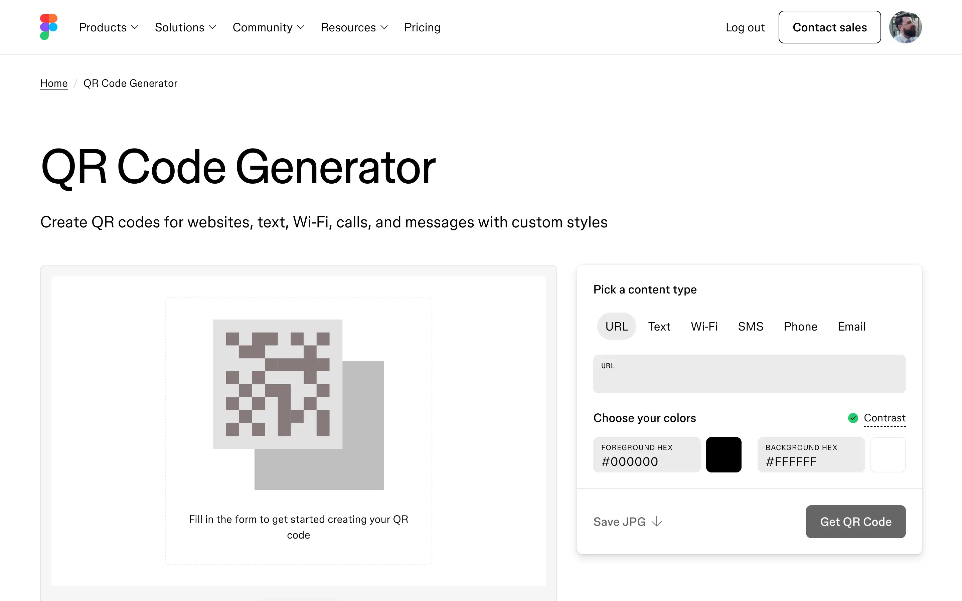Select the Text content type tab
The height and width of the screenshot is (601, 962).
[659, 326]
